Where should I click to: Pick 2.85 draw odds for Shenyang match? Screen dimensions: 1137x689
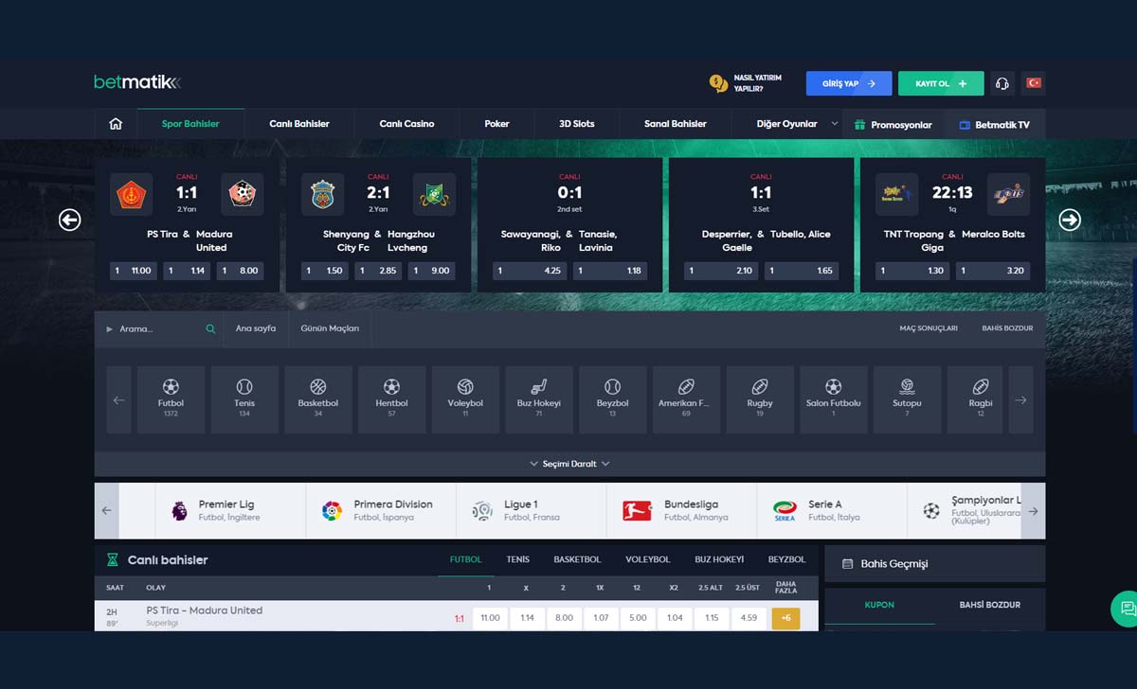[x=379, y=271]
